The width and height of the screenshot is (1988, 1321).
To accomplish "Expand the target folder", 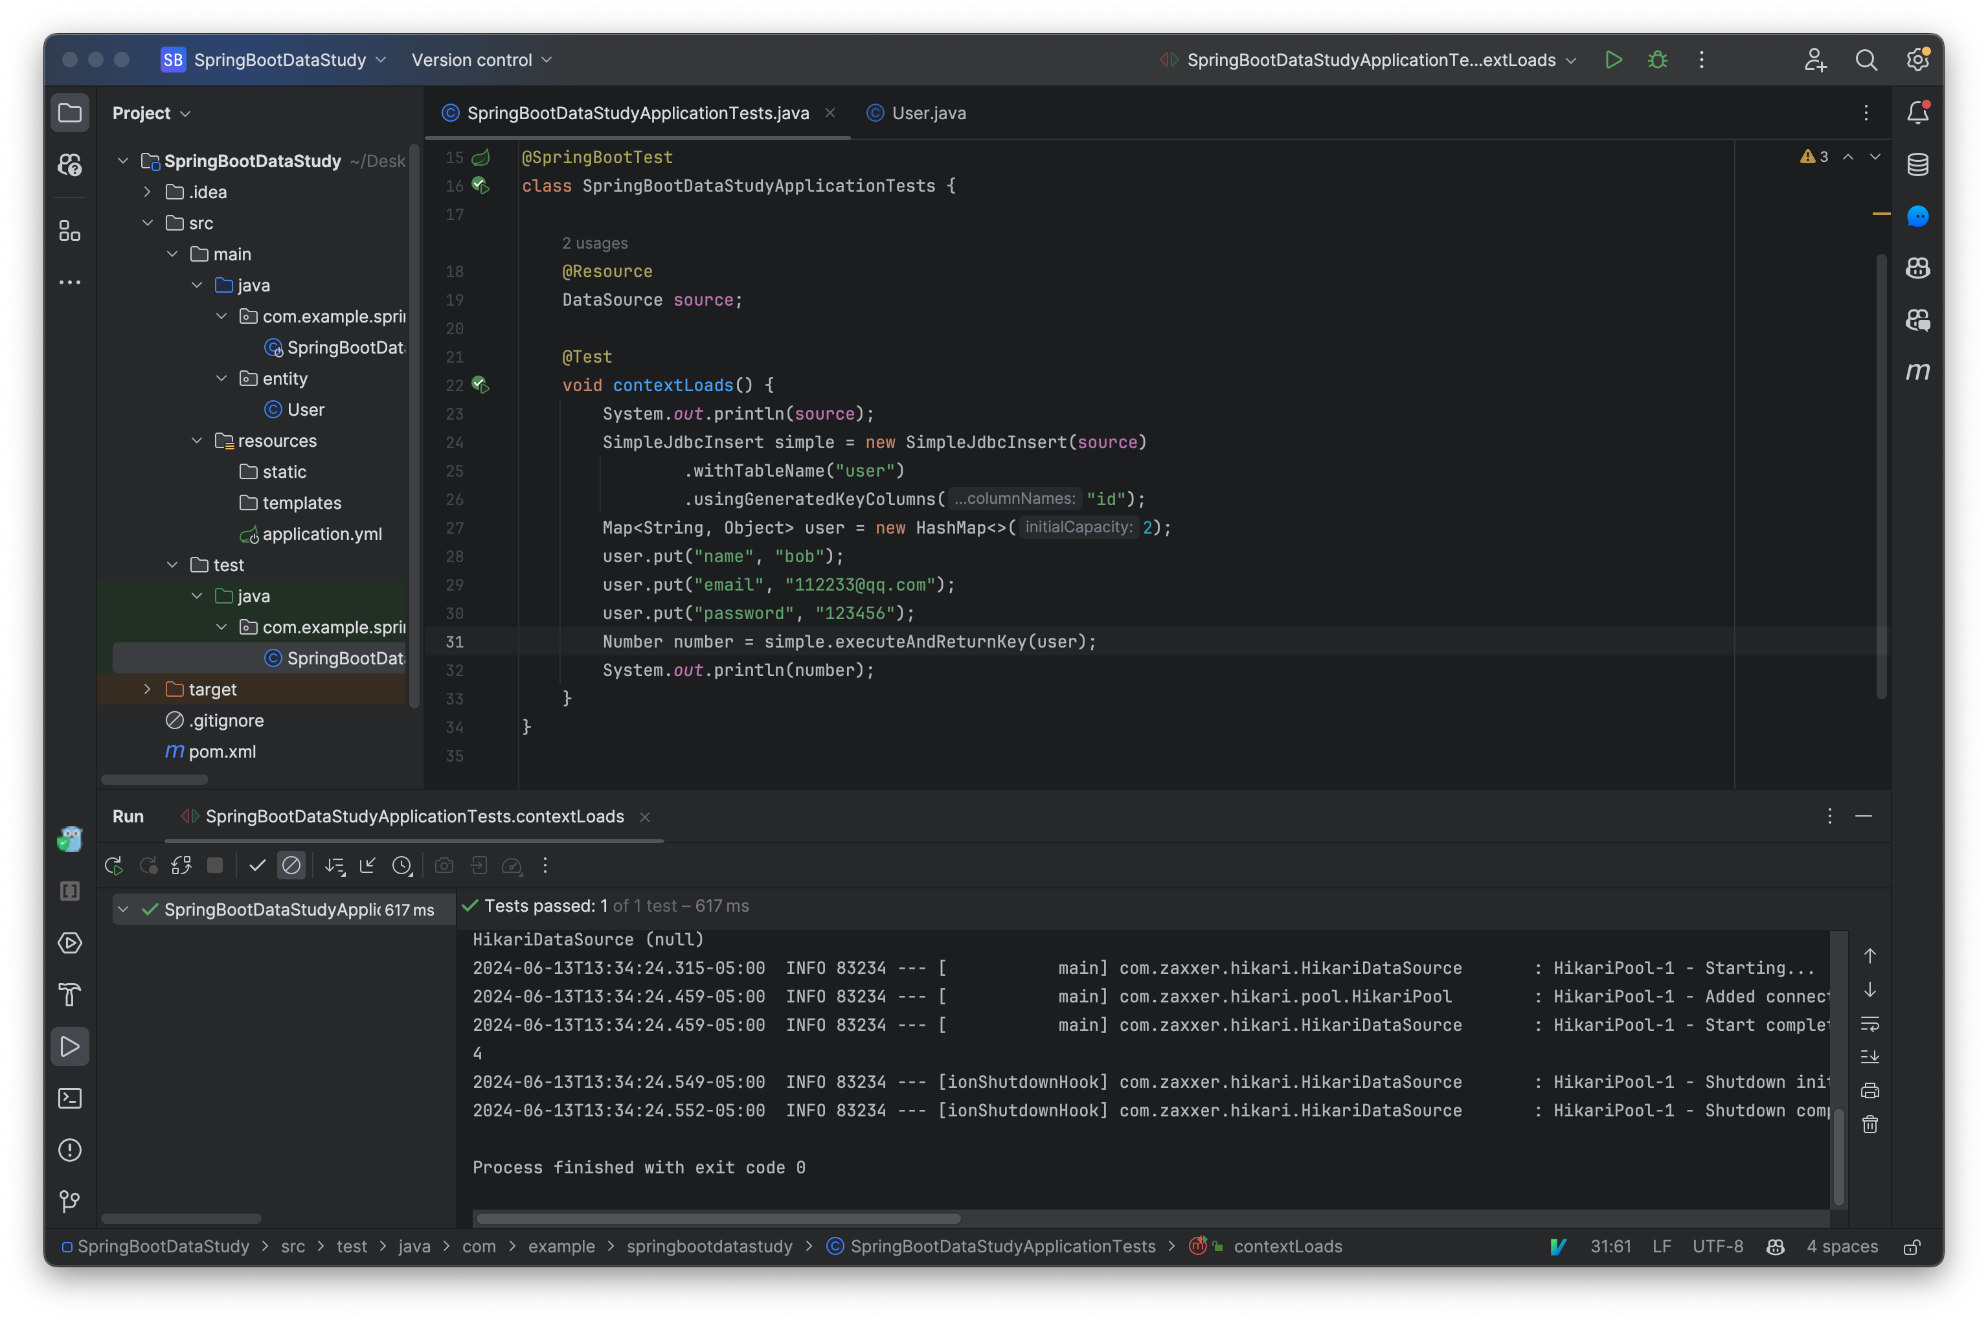I will tap(148, 688).
